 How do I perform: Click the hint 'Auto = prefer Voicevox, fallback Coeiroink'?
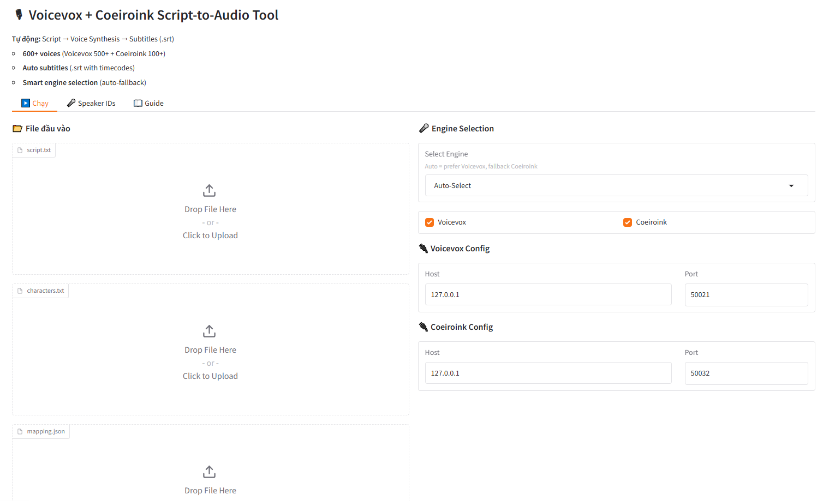[481, 166]
